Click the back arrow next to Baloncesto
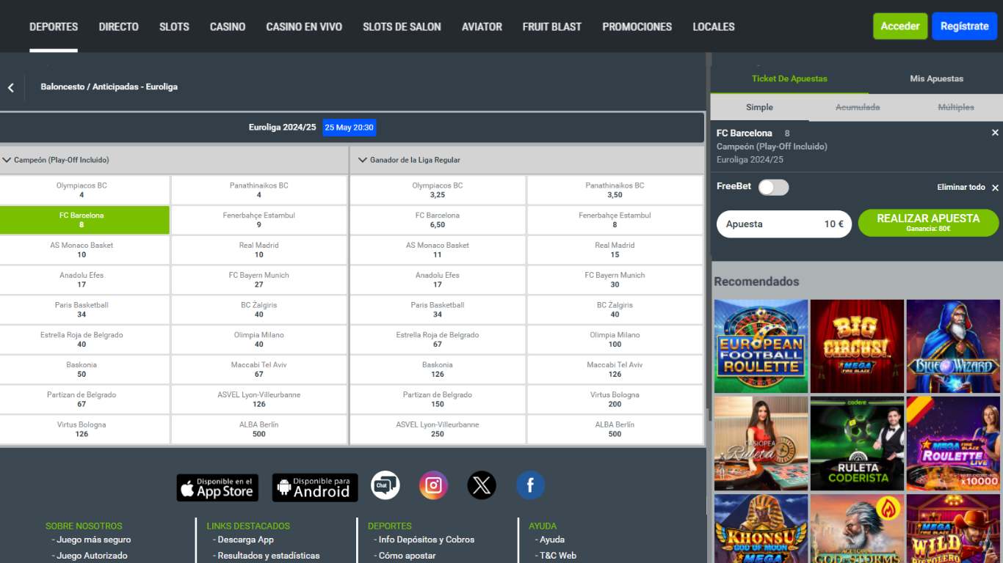This screenshot has width=1003, height=563. click(x=11, y=87)
